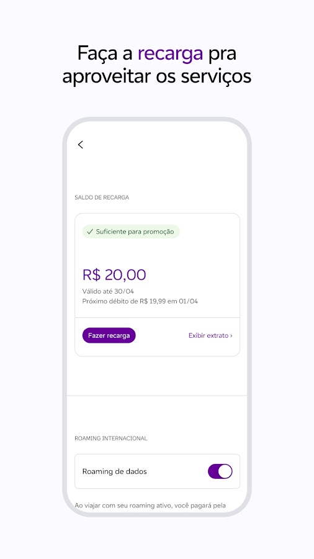Select the Suficiente para promoção badge

(131, 232)
